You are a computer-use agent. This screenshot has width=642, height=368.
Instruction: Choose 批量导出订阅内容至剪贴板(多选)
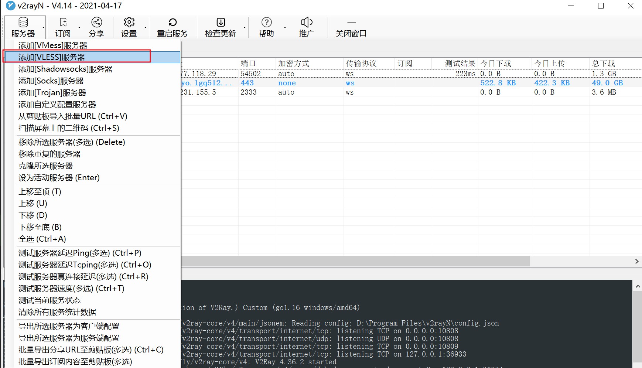coord(92,362)
